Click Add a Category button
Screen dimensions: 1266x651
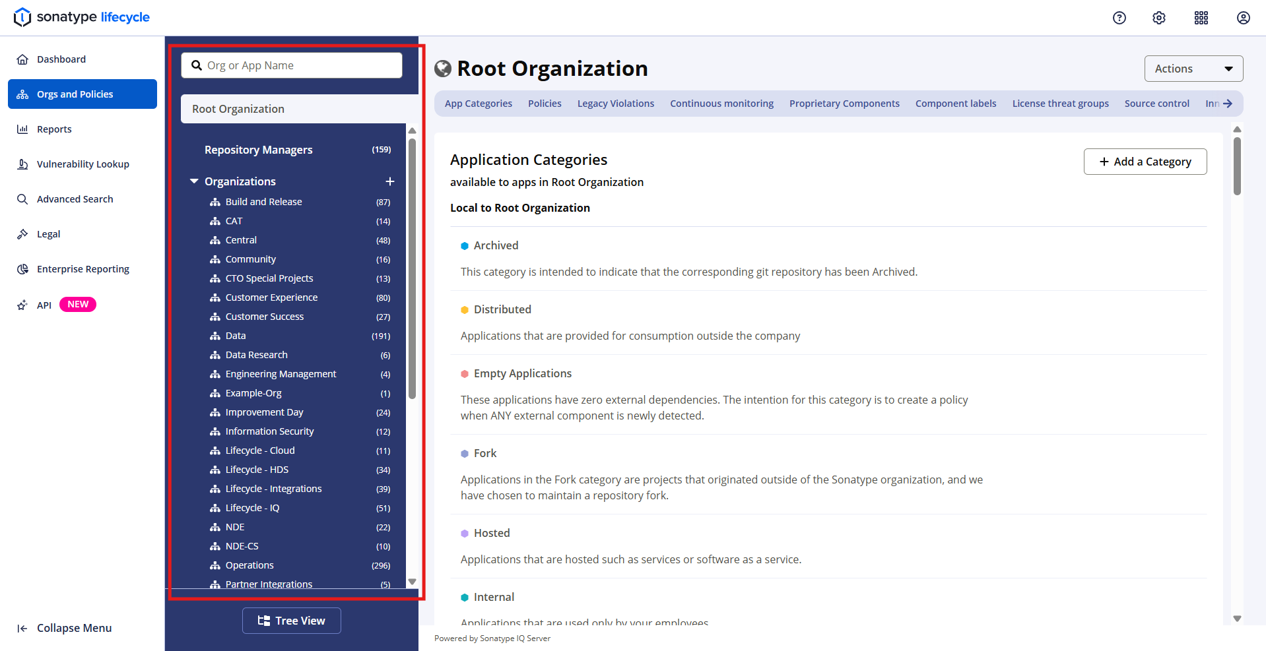[x=1145, y=162]
